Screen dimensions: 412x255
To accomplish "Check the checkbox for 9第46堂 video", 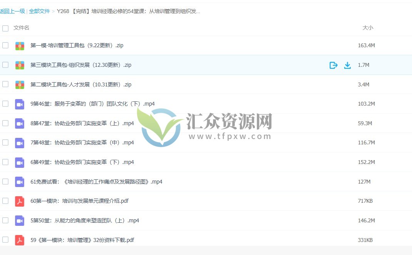I will [5, 103].
